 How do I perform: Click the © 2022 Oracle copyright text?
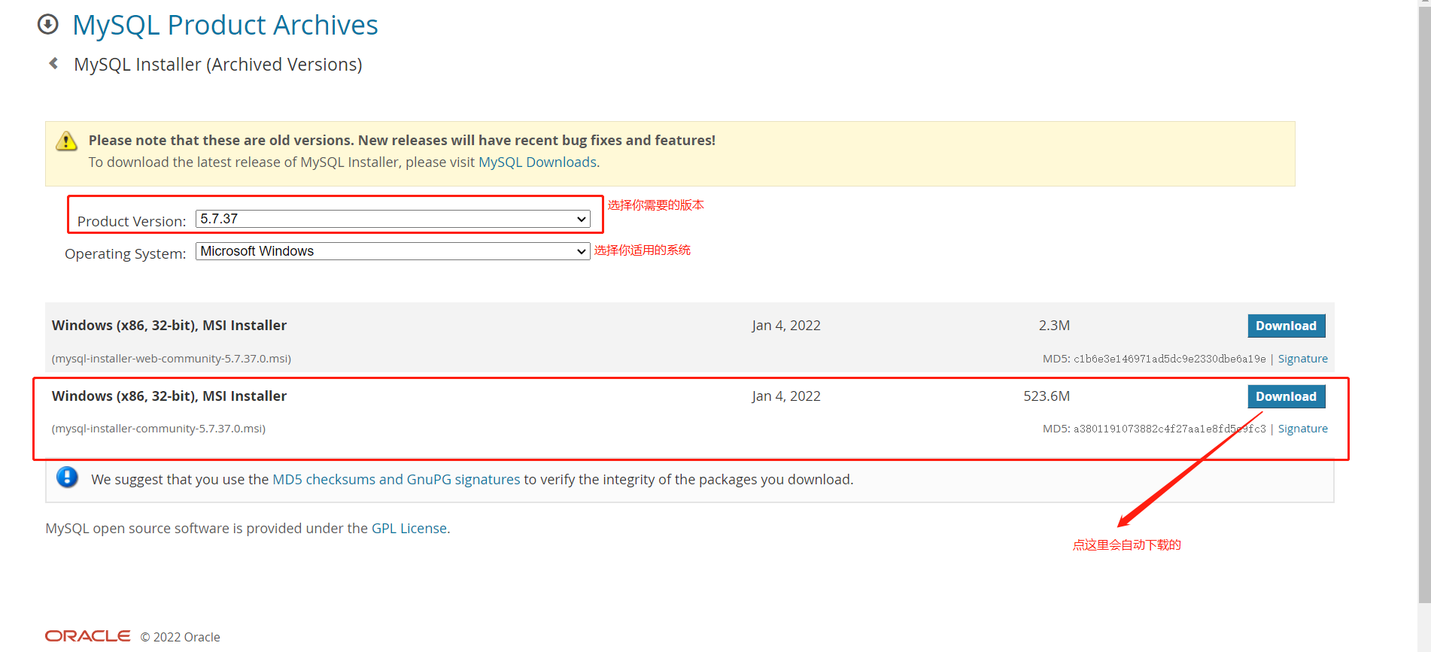pos(181,637)
